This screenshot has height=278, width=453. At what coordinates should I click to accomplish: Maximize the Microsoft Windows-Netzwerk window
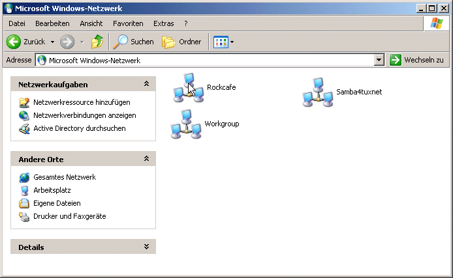pos(431,8)
